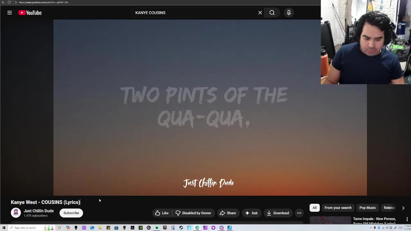
Task: Open Outlook from the taskbar
Action: tap(92, 228)
